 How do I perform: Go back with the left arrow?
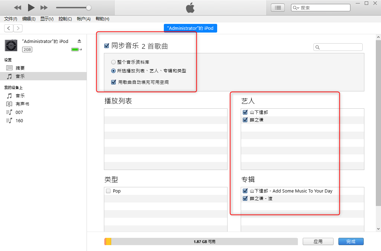click(9, 28)
